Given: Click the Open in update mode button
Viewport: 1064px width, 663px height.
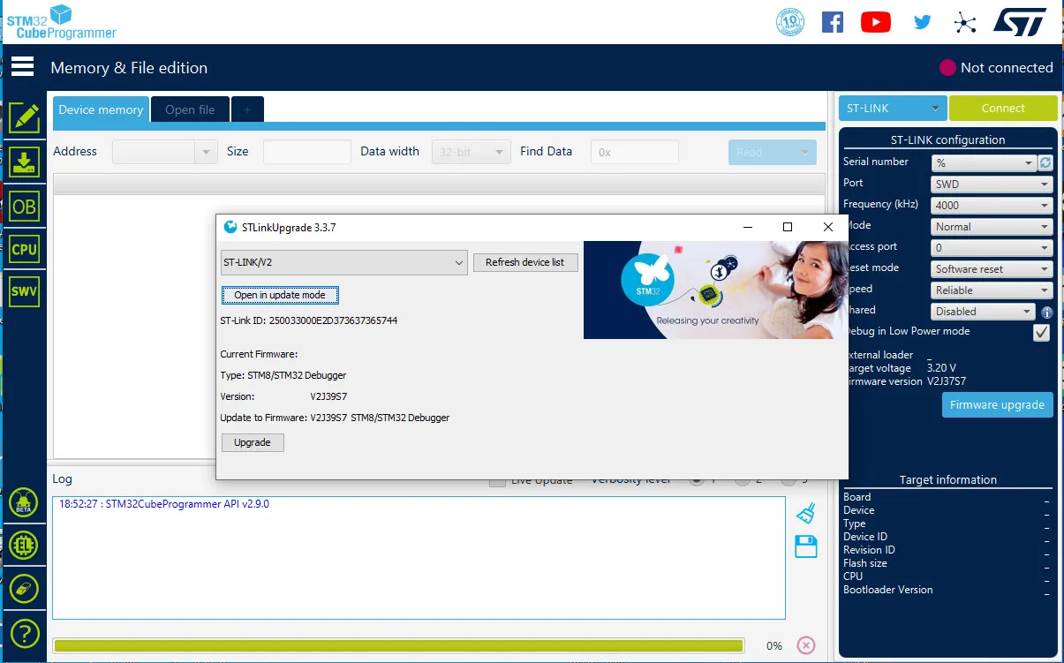Looking at the screenshot, I should (280, 295).
